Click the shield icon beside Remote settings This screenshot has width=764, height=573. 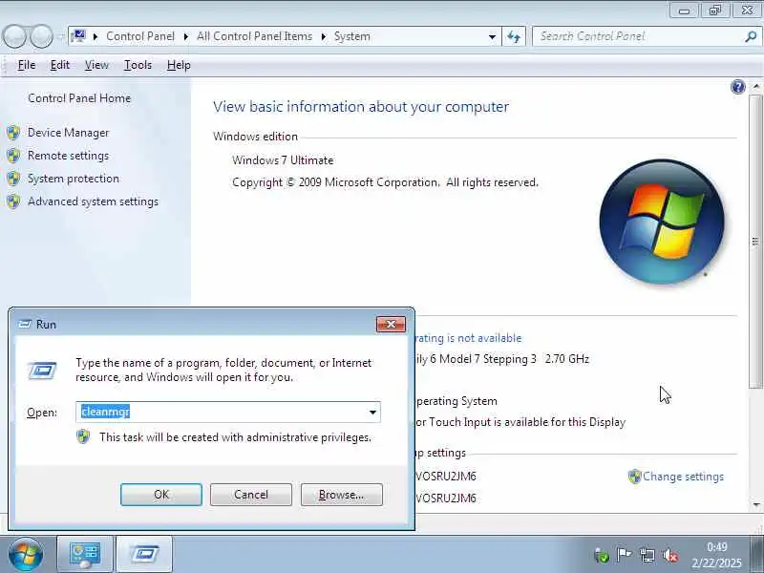tap(13, 156)
